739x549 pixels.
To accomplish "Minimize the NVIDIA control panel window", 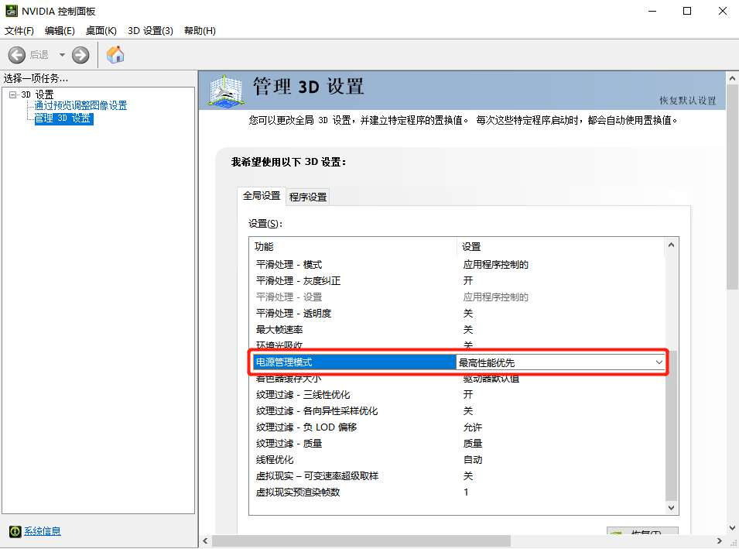I will coord(652,11).
